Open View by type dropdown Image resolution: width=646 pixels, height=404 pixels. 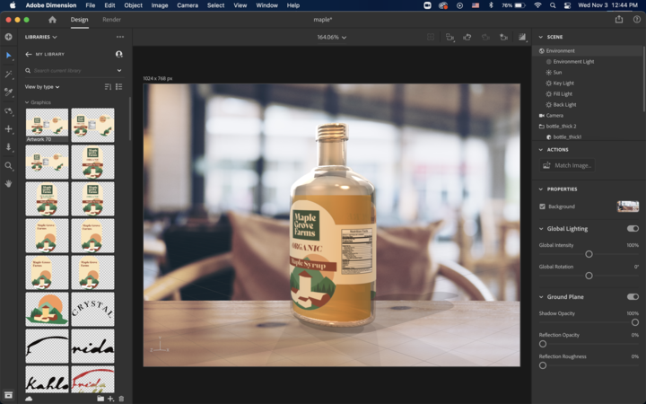[x=42, y=87]
